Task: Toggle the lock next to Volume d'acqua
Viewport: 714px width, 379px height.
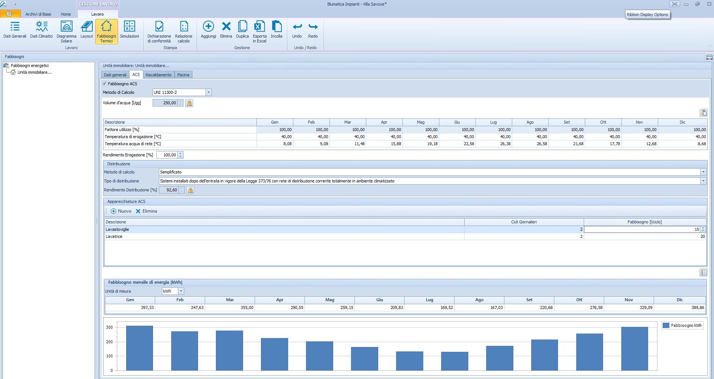Action: point(189,103)
